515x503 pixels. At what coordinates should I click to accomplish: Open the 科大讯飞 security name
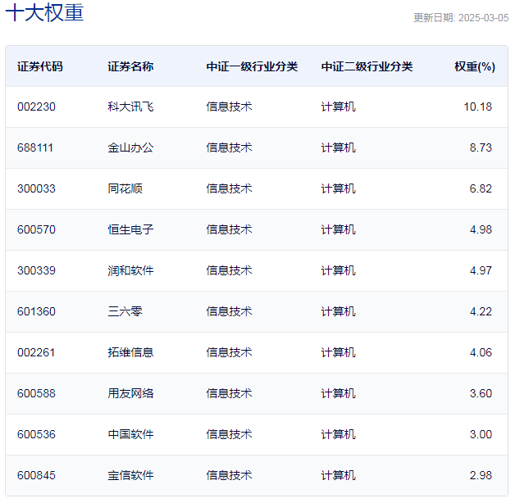point(130,106)
